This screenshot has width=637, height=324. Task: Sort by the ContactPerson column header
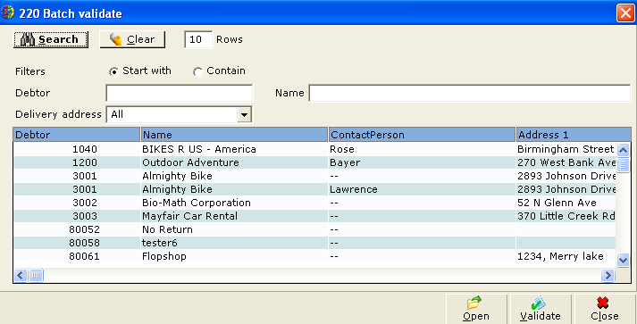(x=422, y=135)
